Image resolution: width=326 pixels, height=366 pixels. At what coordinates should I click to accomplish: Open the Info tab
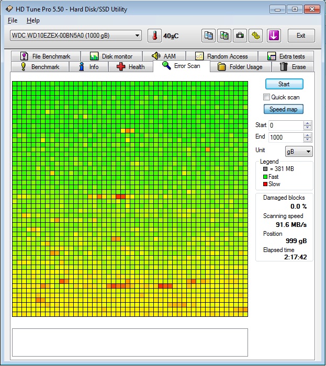tap(89, 67)
